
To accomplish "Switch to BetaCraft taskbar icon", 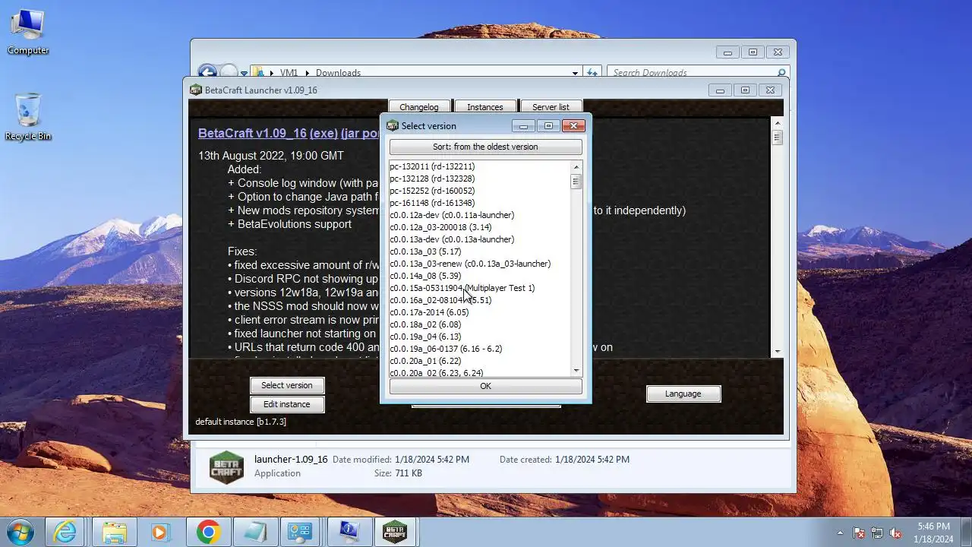I will coord(395,532).
